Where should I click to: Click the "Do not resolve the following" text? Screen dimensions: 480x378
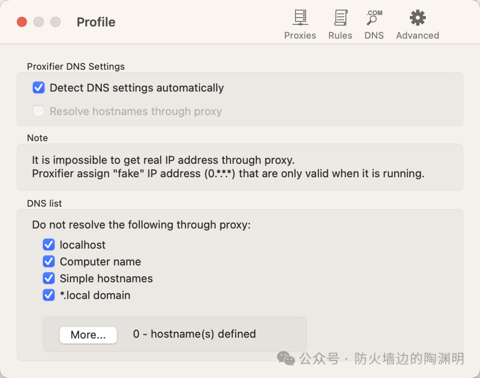pyautogui.click(x=141, y=225)
